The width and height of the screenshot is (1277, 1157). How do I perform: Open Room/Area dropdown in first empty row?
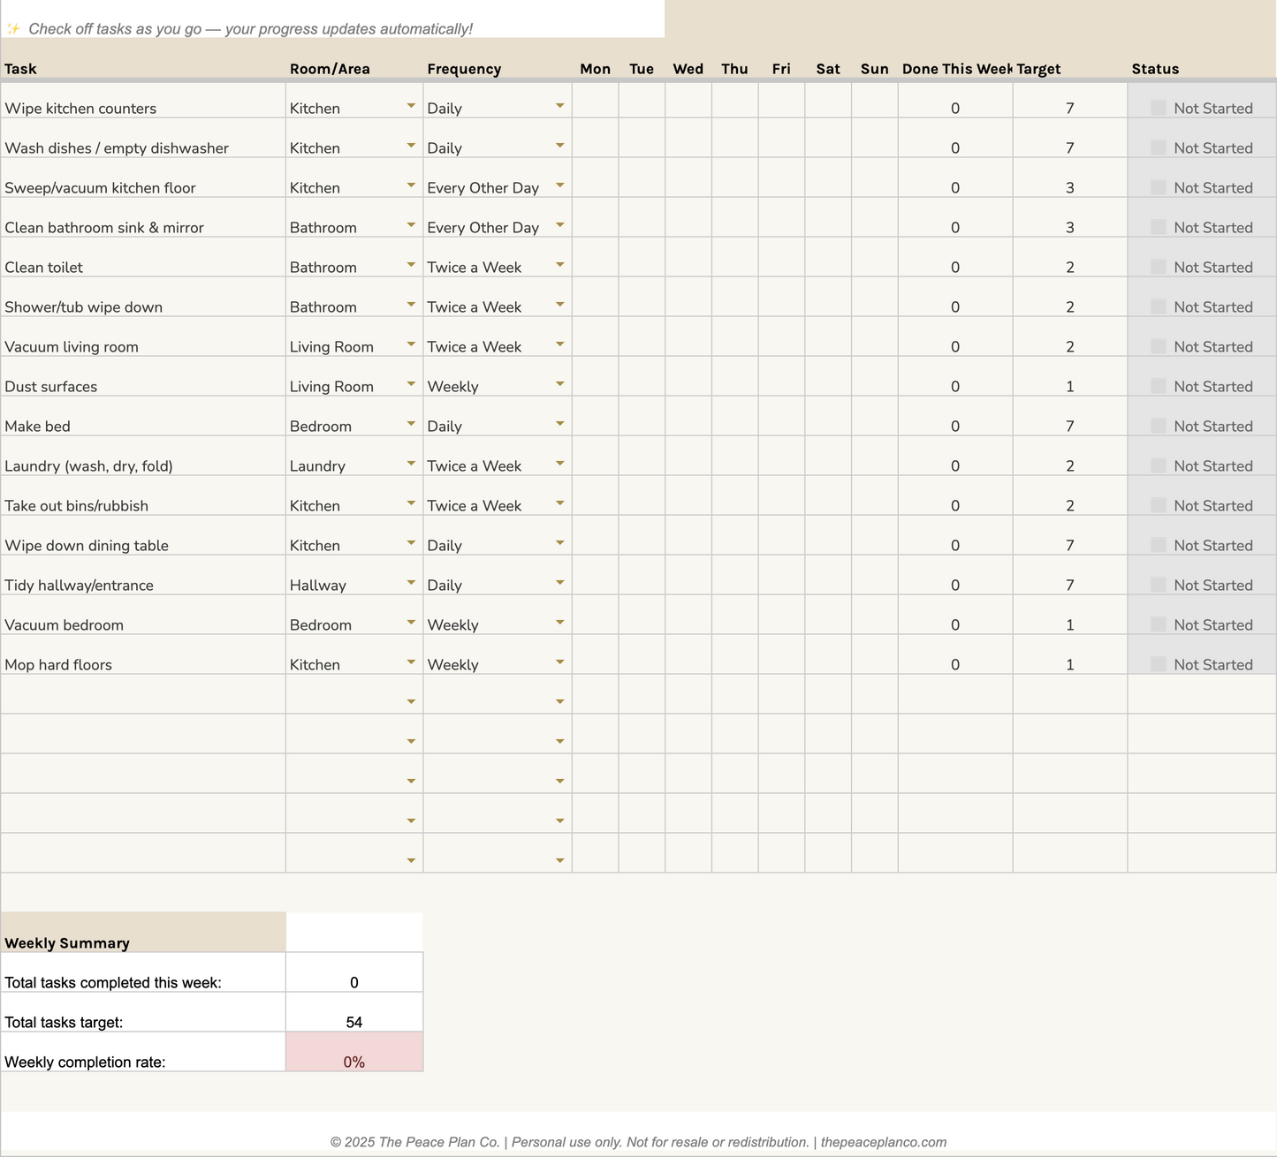pyautogui.click(x=410, y=700)
